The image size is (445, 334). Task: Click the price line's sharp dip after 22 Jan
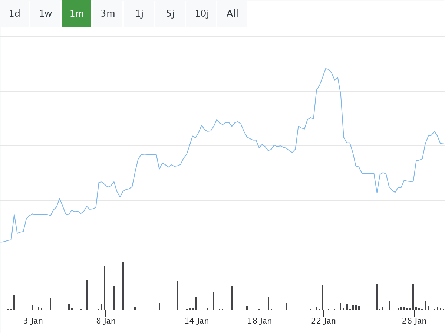click(377, 193)
